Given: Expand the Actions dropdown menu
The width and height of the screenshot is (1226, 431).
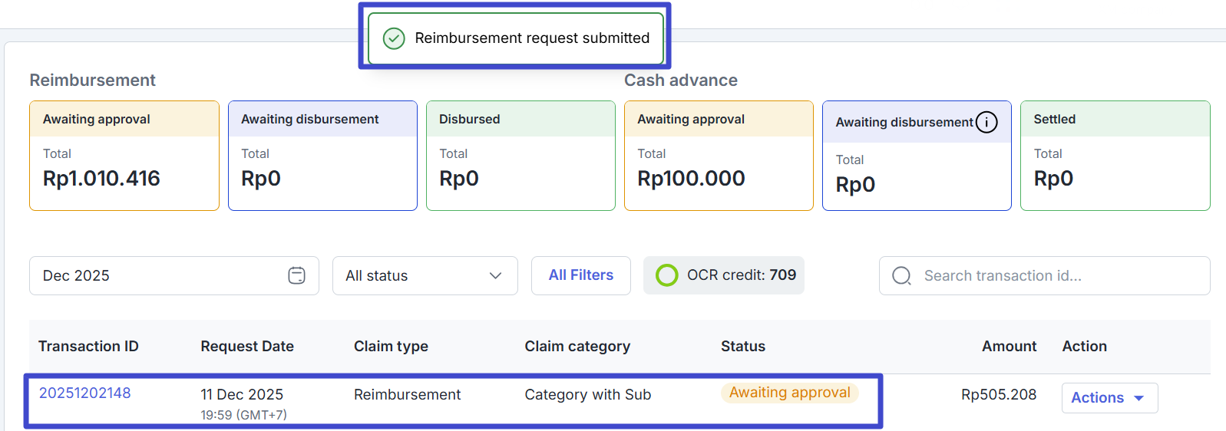Looking at the screenshot, I should 1109,398.
